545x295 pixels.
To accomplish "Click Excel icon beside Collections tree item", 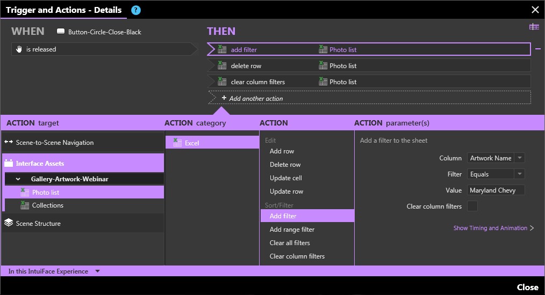I will tap(25, 205).
